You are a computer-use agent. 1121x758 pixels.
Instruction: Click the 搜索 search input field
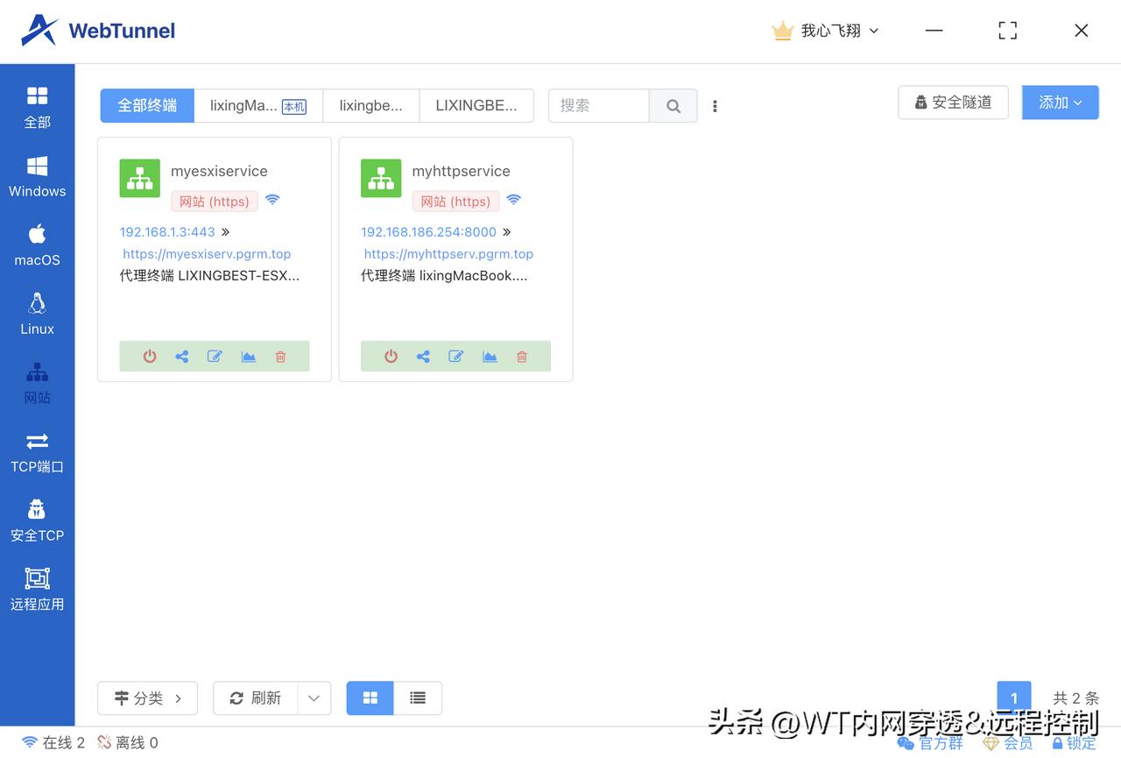(x=599, y=106)
